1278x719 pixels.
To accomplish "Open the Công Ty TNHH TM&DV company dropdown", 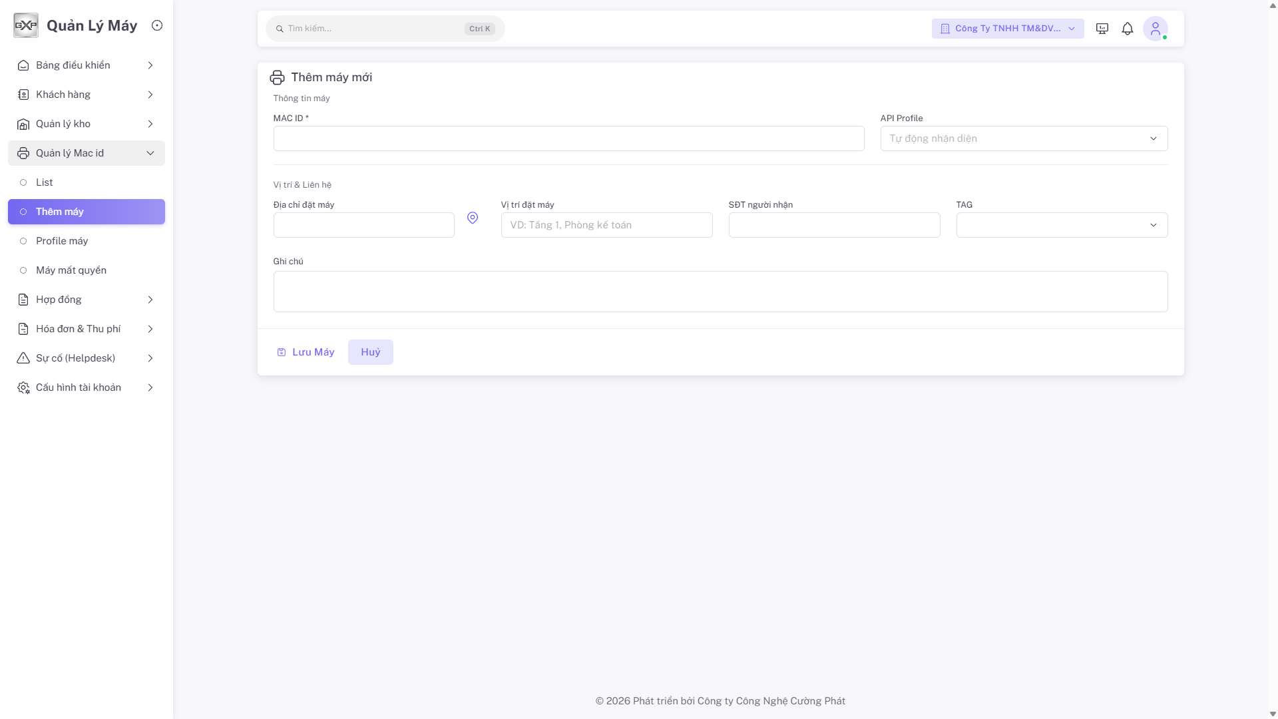I will 1008,29.
